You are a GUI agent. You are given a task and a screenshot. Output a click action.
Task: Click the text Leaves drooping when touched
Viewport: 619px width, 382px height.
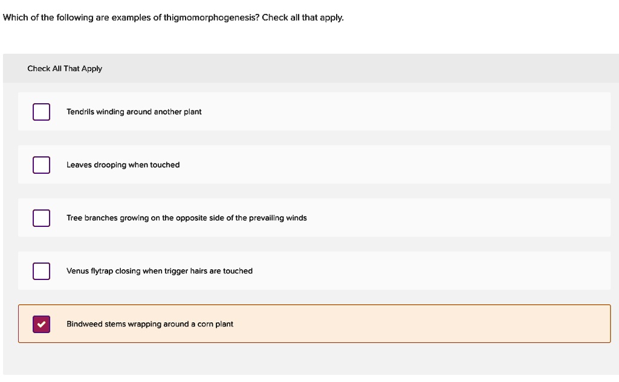[x=123, y=165]
